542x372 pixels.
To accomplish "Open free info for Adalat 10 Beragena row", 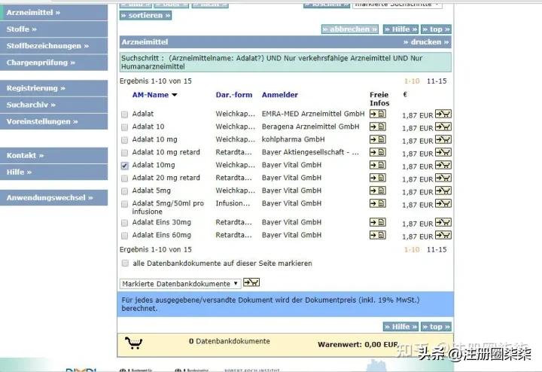I will (x=377, y=127).
